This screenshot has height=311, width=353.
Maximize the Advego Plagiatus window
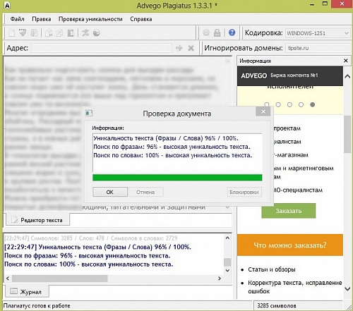[x=325, y=4]
